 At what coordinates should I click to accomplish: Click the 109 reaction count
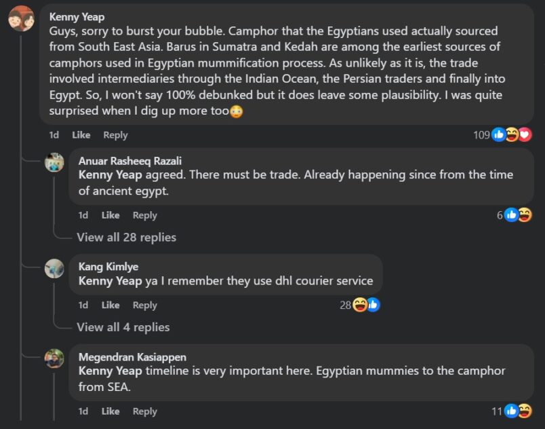481,135
